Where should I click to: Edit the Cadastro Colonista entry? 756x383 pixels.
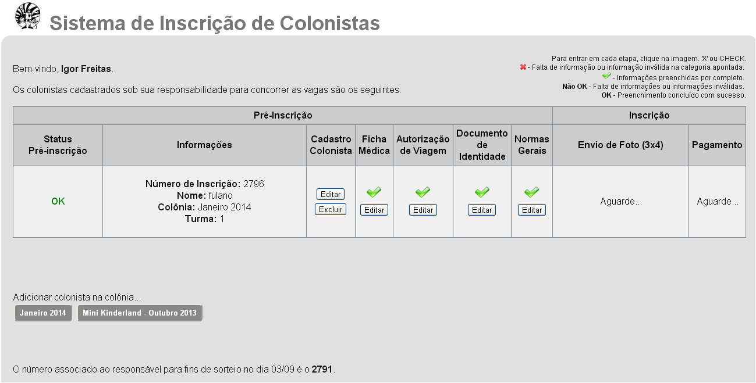pos(331,194)
